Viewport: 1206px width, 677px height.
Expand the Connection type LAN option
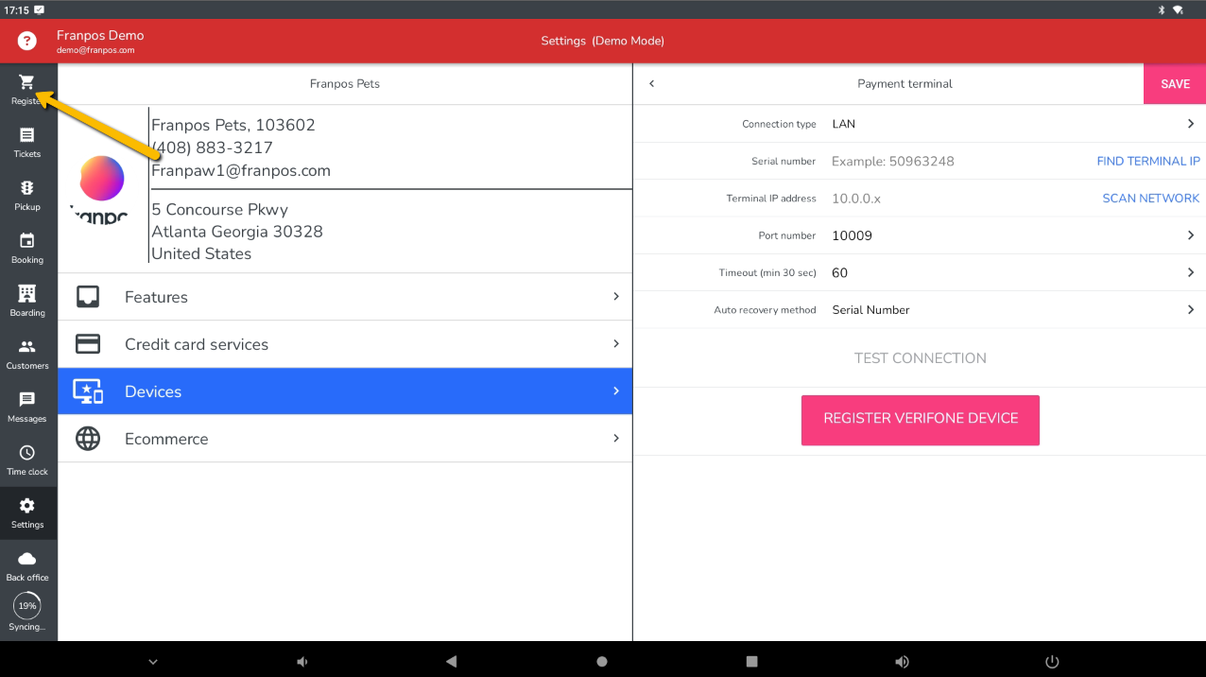[x=1190, y=124]
